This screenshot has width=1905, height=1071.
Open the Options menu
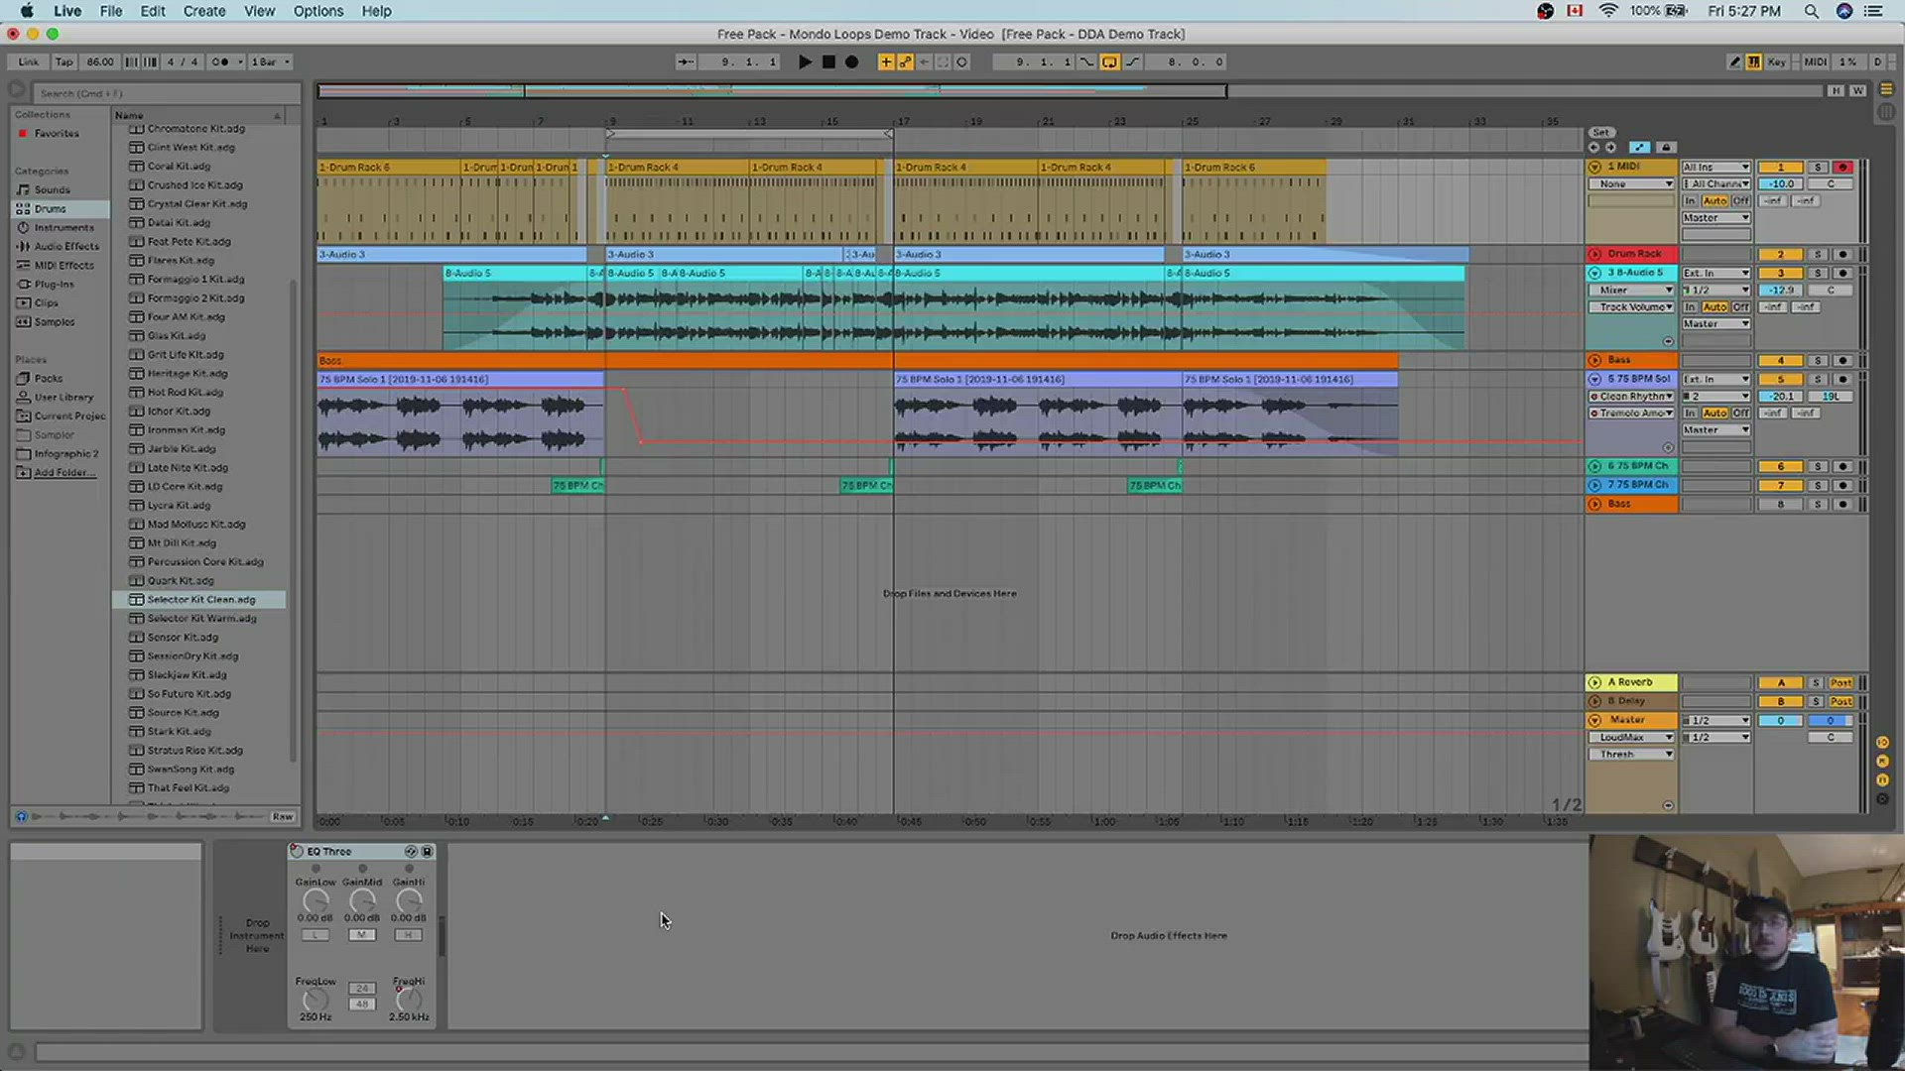[x=318, y=11]
